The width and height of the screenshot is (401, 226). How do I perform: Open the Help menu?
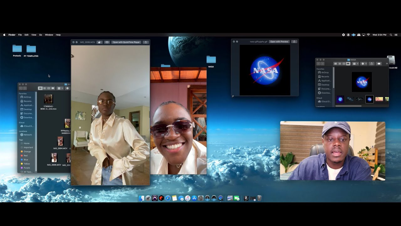click(x=58, y=35)
